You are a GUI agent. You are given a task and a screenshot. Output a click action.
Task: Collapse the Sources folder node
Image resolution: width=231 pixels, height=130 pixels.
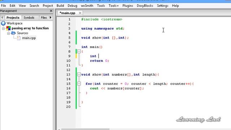[9, 33]
